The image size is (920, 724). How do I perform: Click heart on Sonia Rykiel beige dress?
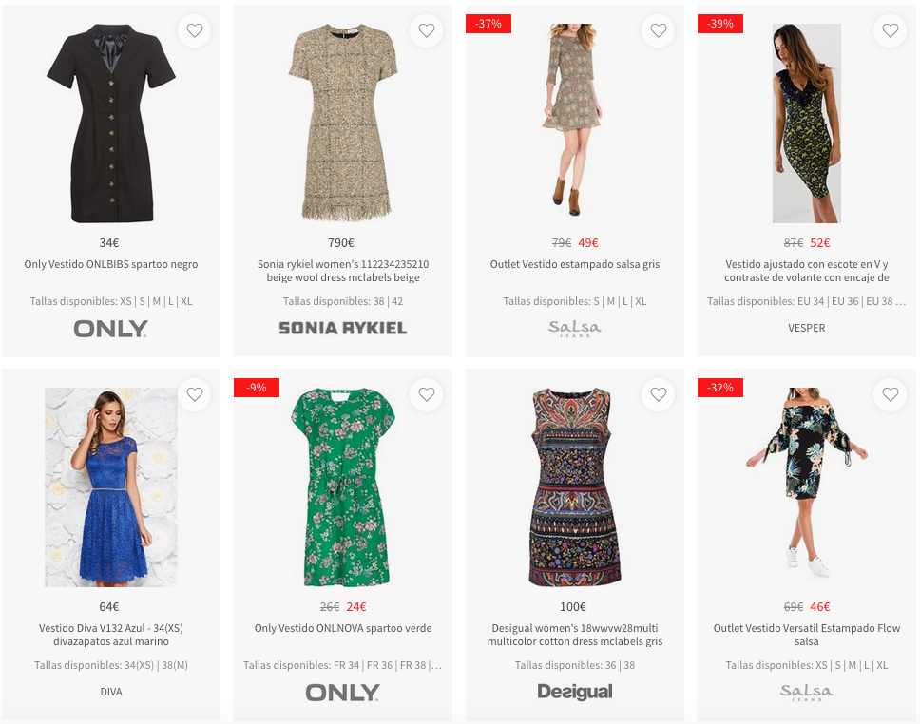(427, 30)
